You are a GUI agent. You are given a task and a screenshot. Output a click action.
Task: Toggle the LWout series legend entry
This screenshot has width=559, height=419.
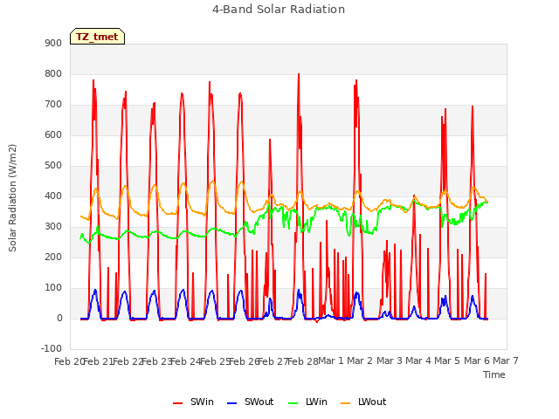pyautogui.click(x=363, y=402)
